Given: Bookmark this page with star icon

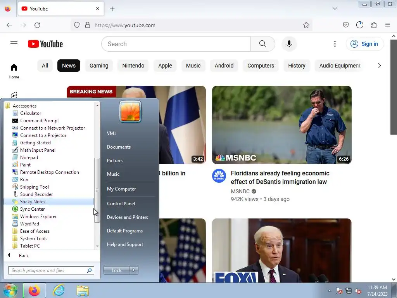Looking at the screenshot, I should (306, 25).
